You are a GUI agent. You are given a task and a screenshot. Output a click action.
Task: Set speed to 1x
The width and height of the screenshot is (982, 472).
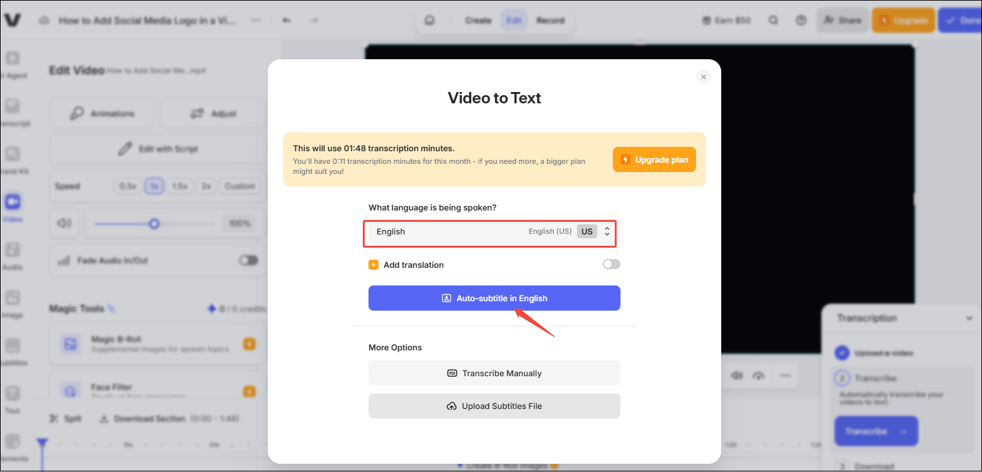tap(154, 187)
